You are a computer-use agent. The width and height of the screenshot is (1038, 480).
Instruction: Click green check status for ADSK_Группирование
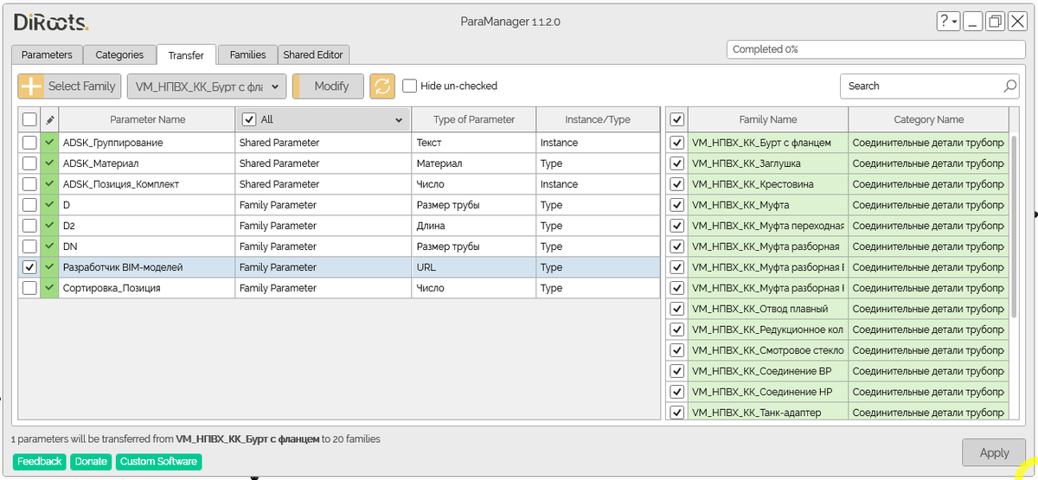pos(49,143)
